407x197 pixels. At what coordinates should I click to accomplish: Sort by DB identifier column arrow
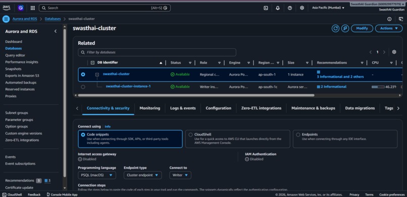(x=161, y=63)
